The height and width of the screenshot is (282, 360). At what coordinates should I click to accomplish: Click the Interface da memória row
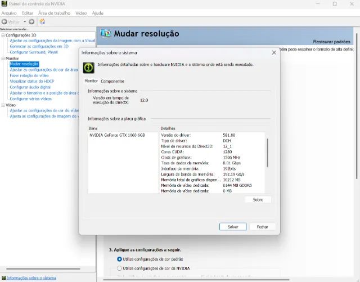click(213, 169)
